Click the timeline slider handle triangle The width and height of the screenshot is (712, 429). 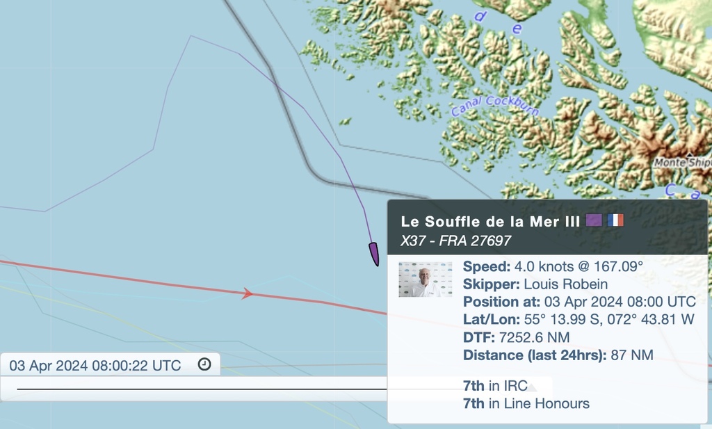click(532, 388)
